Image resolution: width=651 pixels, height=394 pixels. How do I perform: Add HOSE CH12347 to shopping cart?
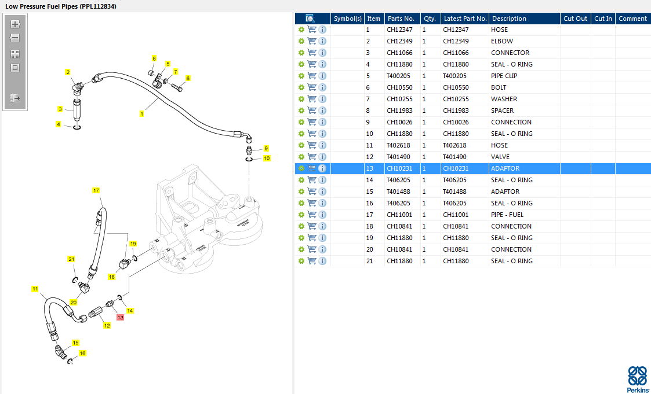tap(312, 30)
